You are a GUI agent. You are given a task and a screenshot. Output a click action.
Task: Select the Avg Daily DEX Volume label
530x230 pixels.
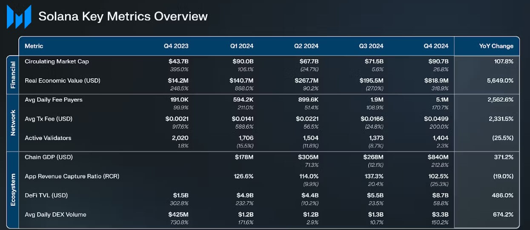pos(55,215)
